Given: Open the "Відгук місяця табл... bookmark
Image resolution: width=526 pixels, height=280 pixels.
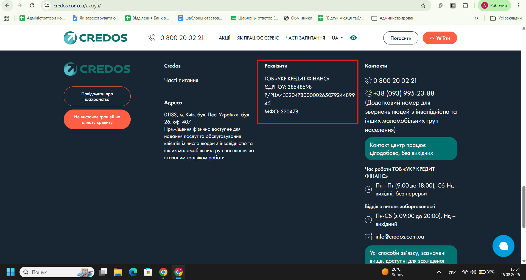Looking at the screenshot, I should [x=341, y=18].
